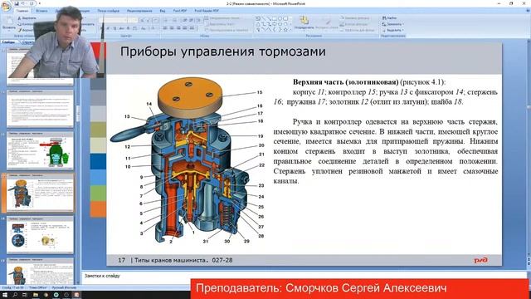531x299 pixels.
Task: Open Windows taskbar search
Action: tap(15, 295)
